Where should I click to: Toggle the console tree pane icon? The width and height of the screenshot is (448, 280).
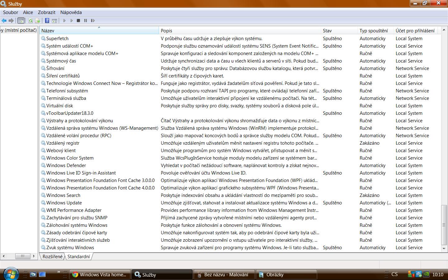point(21,21)
